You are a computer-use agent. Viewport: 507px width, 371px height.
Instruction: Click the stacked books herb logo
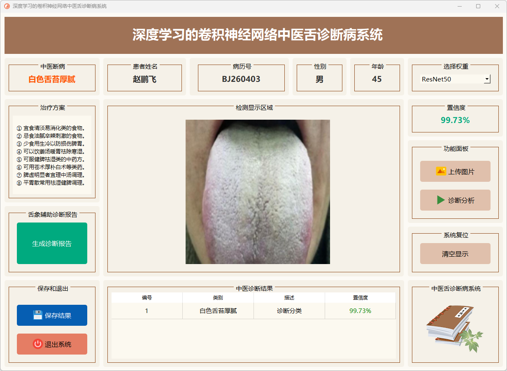click(454, 328)
